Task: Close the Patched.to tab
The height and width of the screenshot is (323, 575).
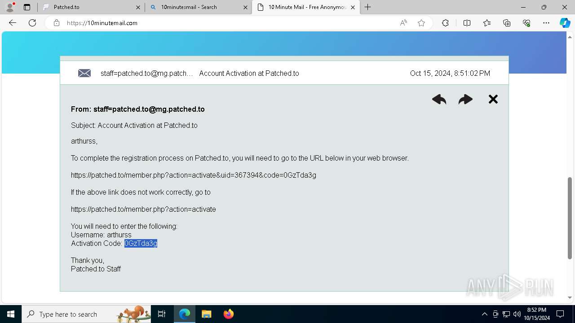Action: pos(138,7)
